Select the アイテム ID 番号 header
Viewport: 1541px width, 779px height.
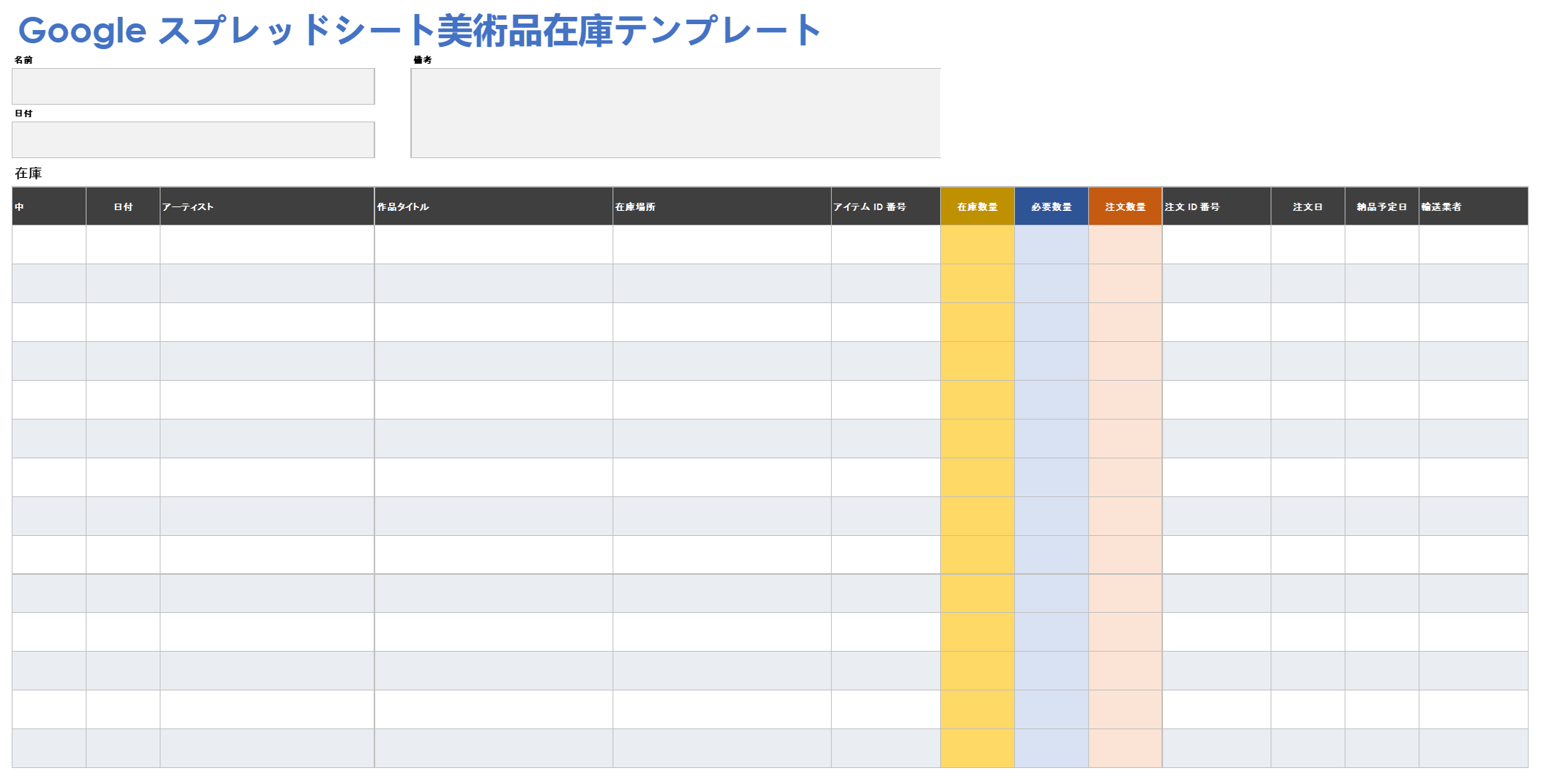(886, 206)
